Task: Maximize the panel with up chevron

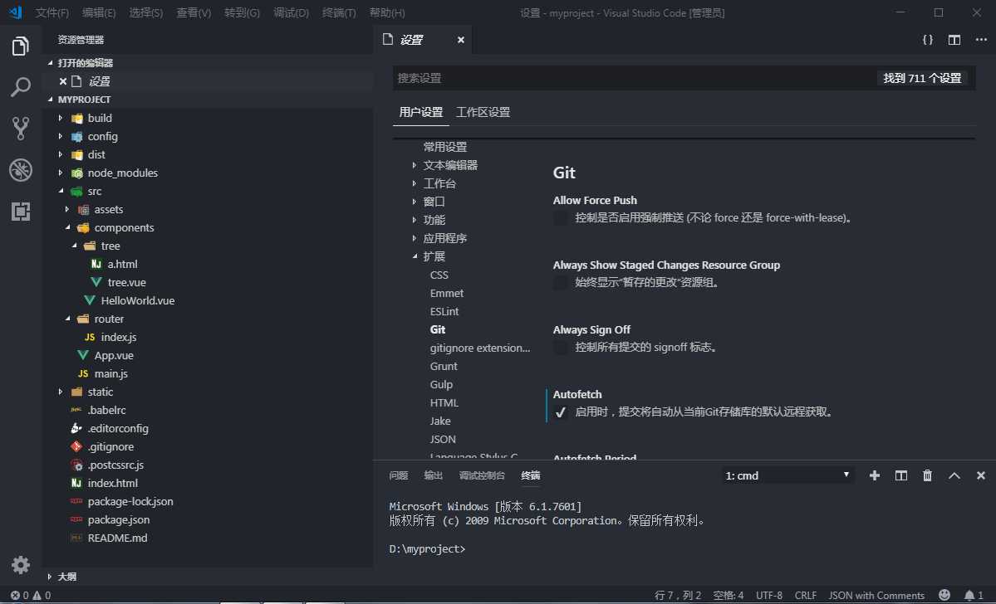Action: click(x=954, y=475)
